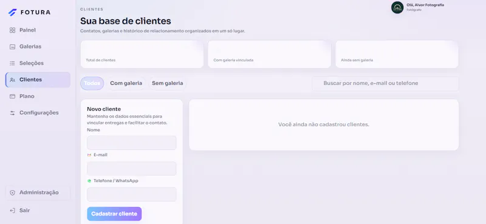Screen dimensions: 486x224
Task: Click 'Olá, Alvor Fotografia' greeting text
Action: (425, 5)
